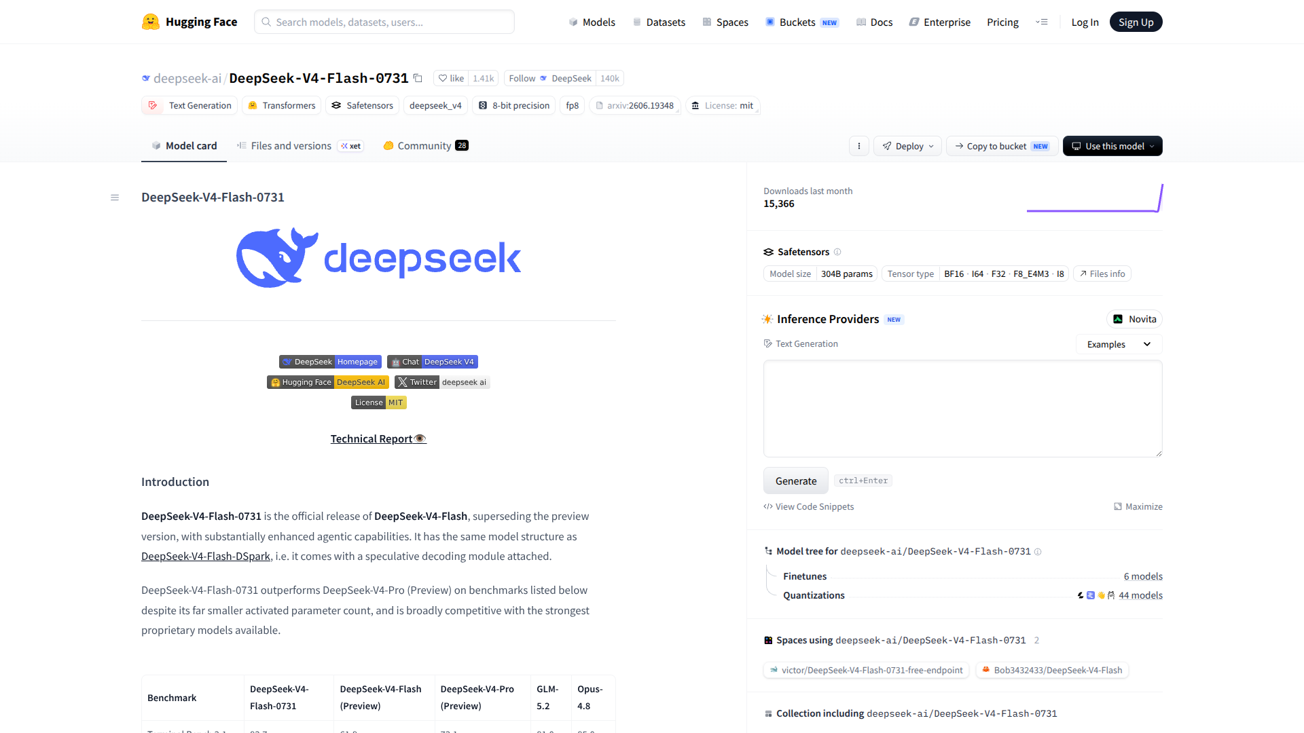The image size is (1304, 733).
Task: Click the navigation more-menu icon
Action: (x=1042, y=22)
